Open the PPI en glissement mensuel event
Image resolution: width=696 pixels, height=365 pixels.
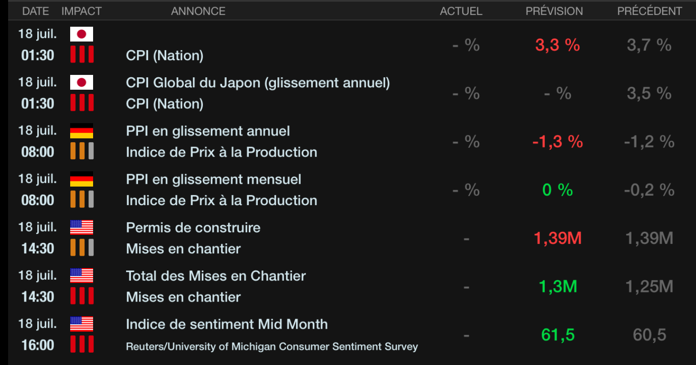(x=213, y=179)
